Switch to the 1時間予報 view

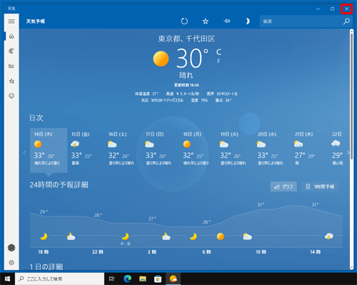pyautogui.click(x=320, y=186)
